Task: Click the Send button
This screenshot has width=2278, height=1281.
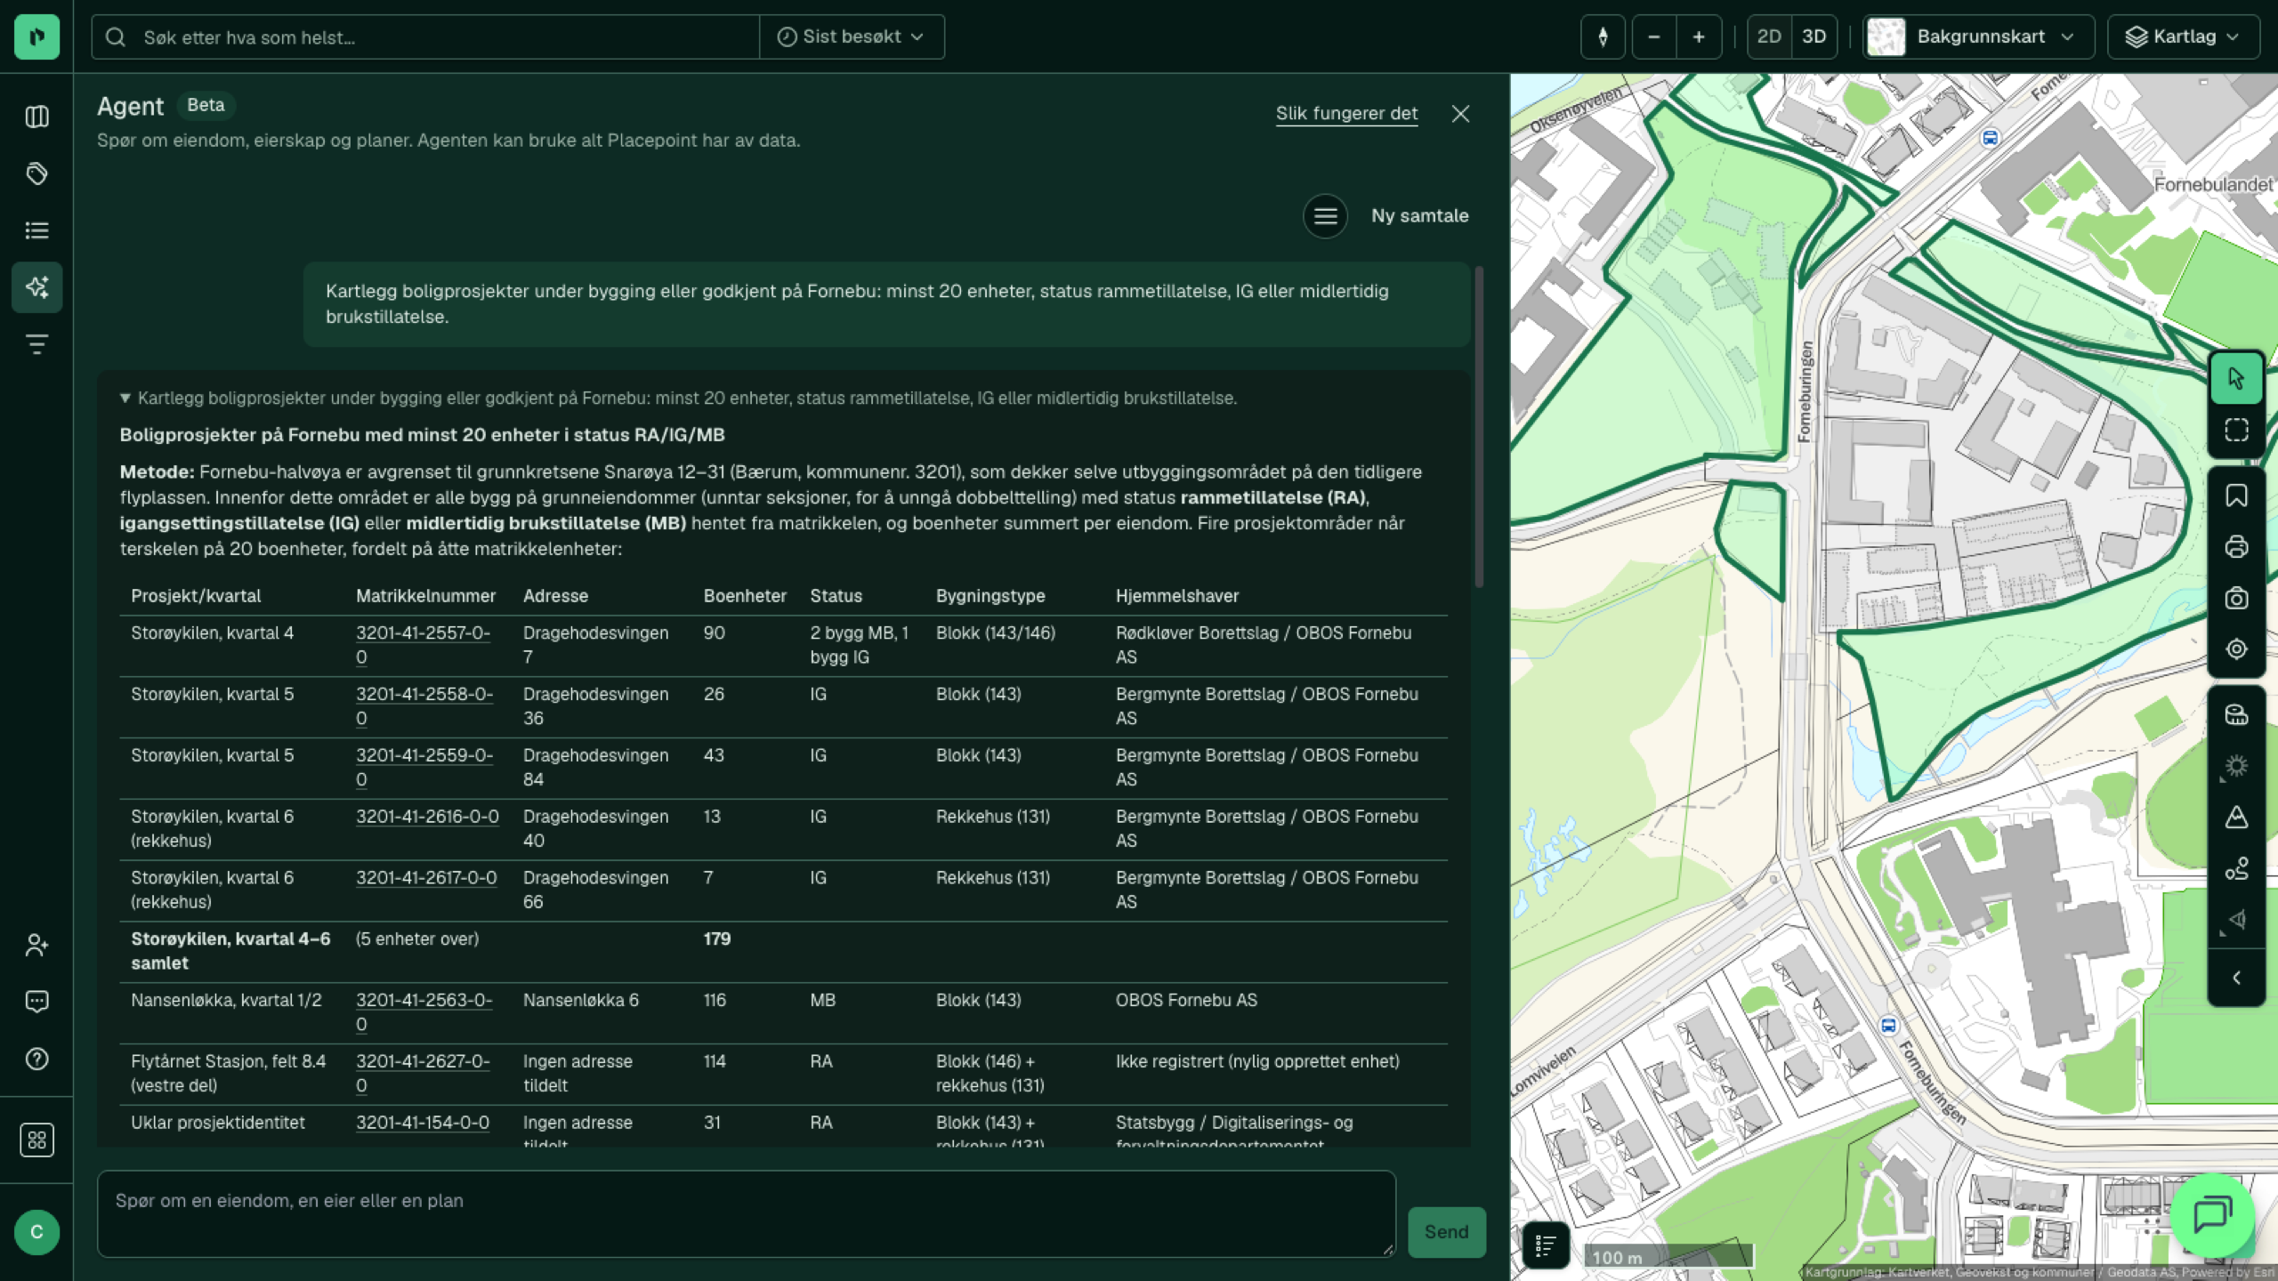Action: [x=1446, y=1231]
